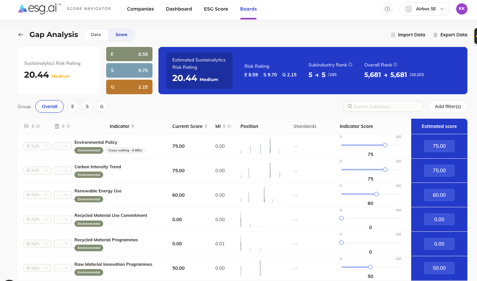477x281 pixels.
Task: Click Raw Material Innovation Programmes indicator name
Action: [x=113, y=264]
